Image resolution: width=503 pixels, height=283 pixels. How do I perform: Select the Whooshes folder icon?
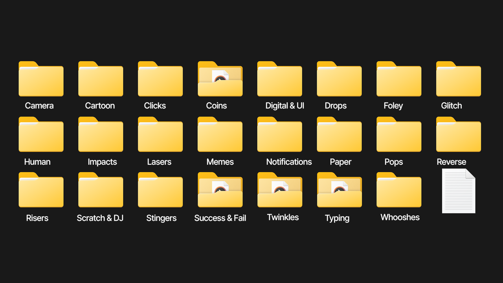[x=399, y=190]
